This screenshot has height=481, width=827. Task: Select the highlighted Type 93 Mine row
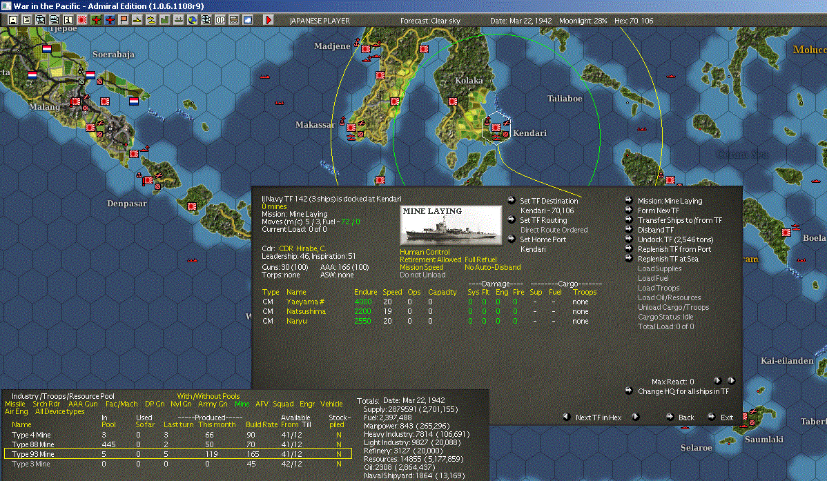point(177,454)
